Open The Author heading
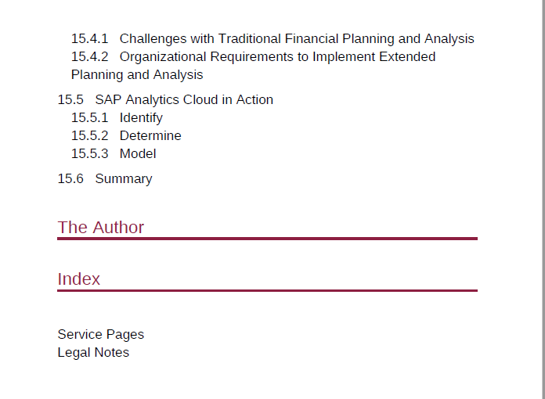This screenshot has height=399, width=545. tap(101, 228)
